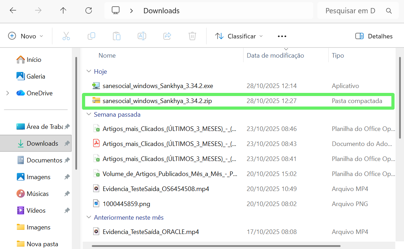
Task: Click the exe application icon of sanesocial
Action: click(x=96, y=86)
